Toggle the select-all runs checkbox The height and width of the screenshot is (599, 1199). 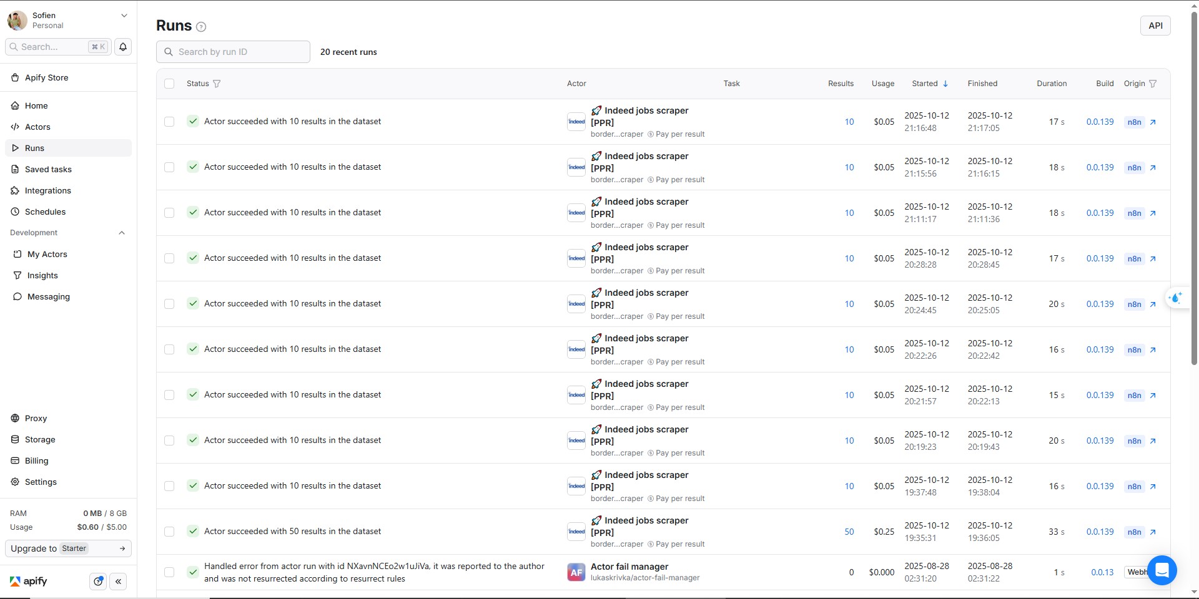(169, 84)
